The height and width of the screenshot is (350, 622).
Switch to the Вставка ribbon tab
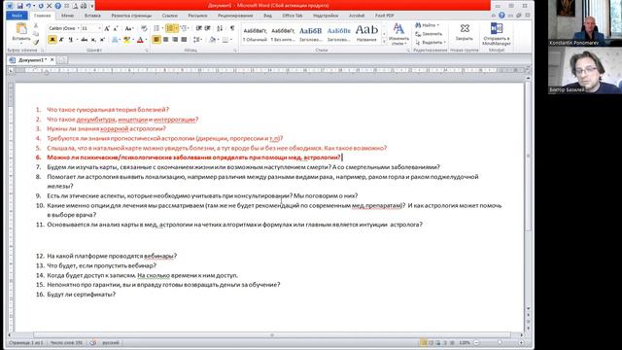click(x=92, y=16)
